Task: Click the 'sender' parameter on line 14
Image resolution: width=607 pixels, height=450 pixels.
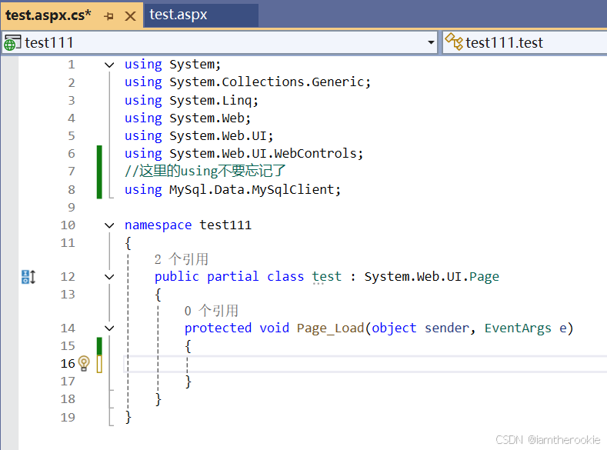Action: pos(447,328)
